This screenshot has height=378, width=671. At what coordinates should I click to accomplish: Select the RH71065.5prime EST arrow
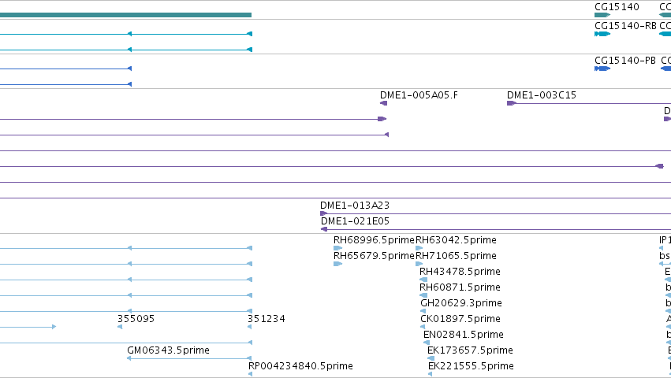point(419,264)
